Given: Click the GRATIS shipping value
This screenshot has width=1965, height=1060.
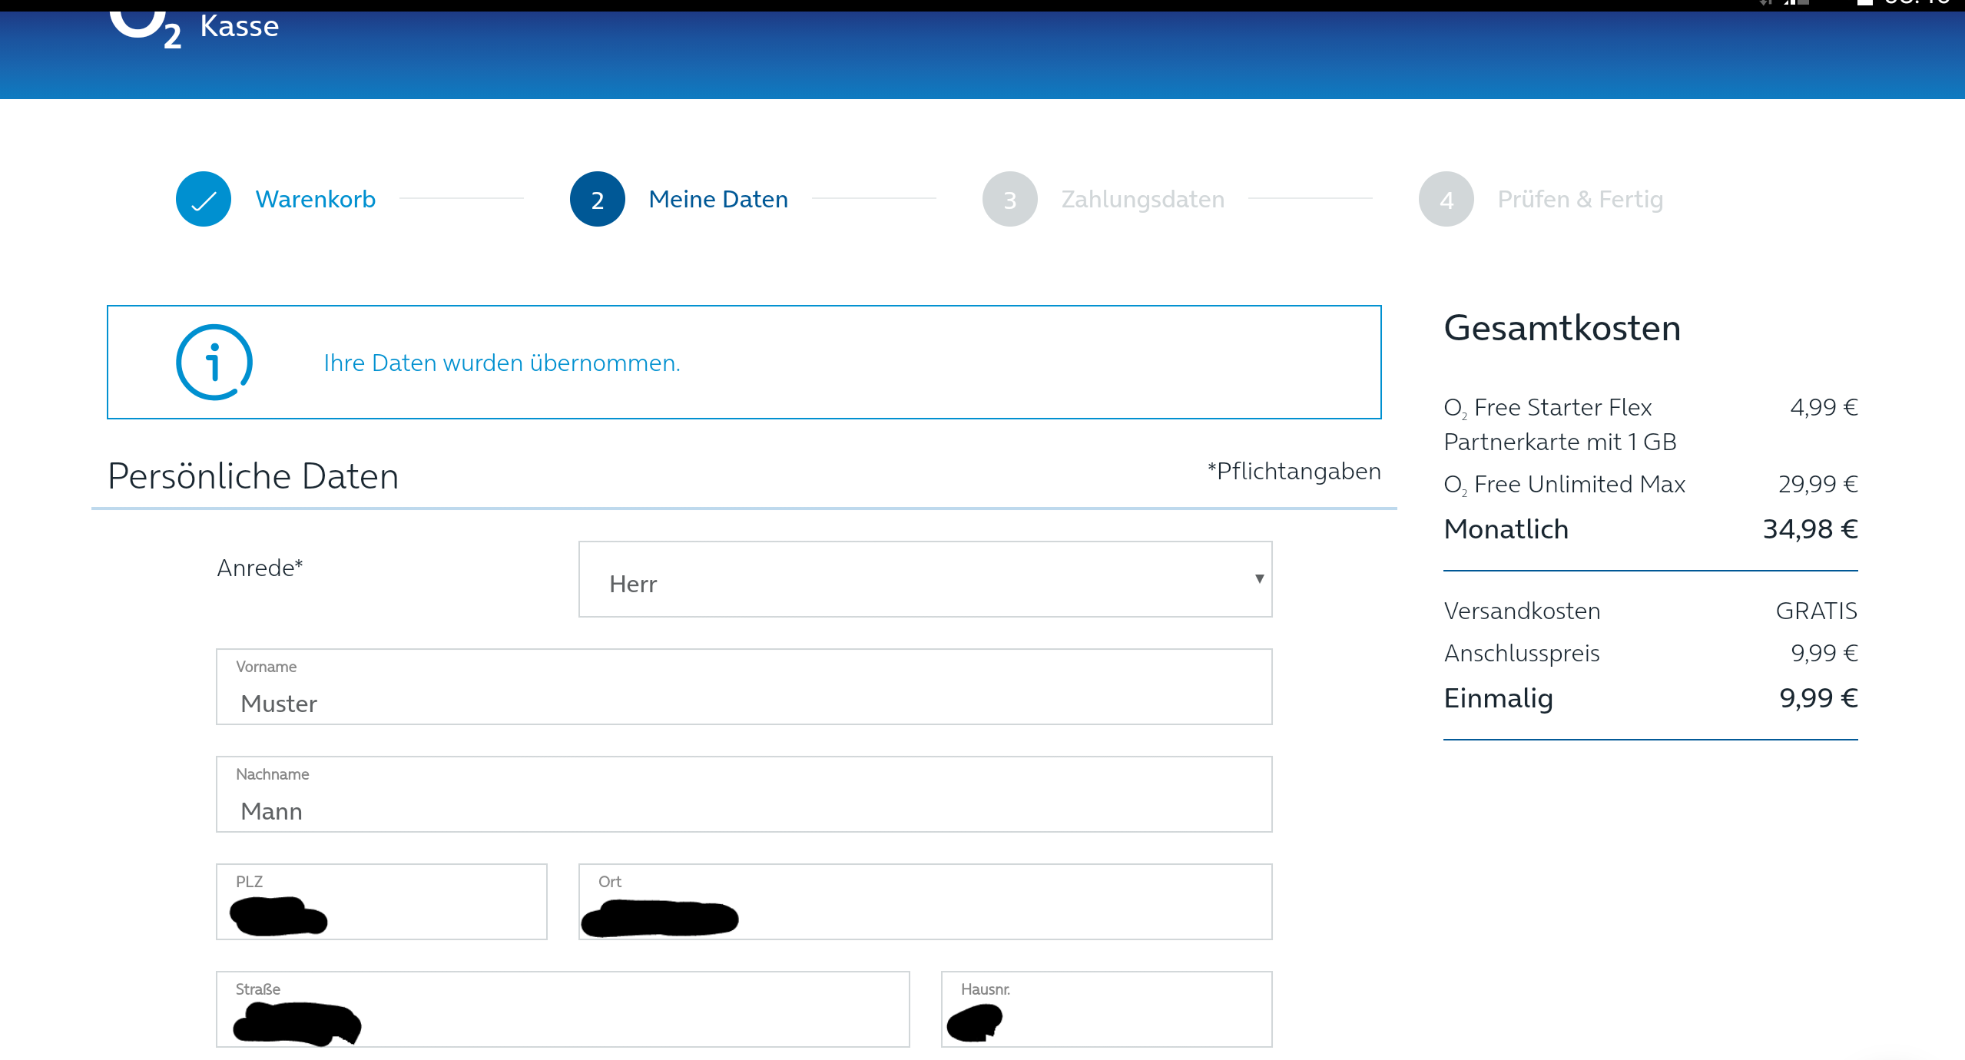Looking at the screenshot, I should coord(1816,611).
